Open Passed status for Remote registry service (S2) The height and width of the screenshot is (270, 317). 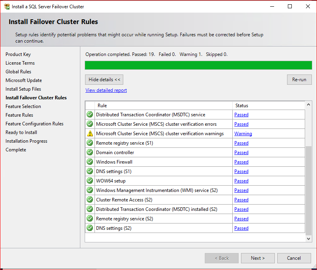point(241,219)
